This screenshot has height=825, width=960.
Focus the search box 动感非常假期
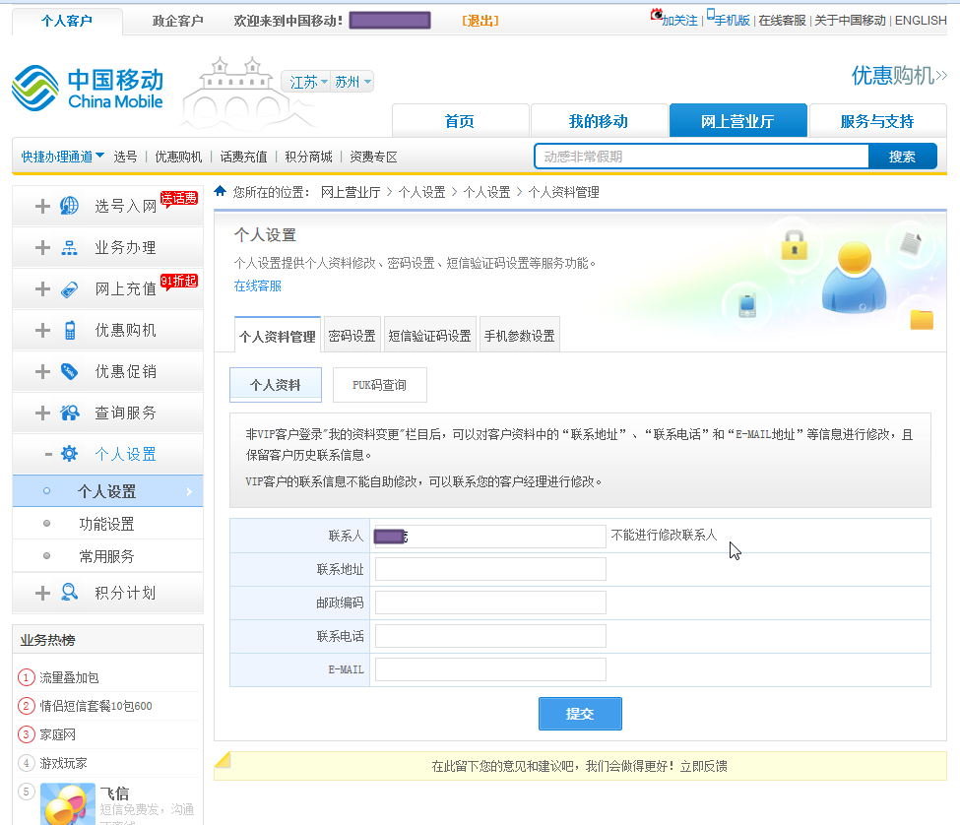coord(702,157)
